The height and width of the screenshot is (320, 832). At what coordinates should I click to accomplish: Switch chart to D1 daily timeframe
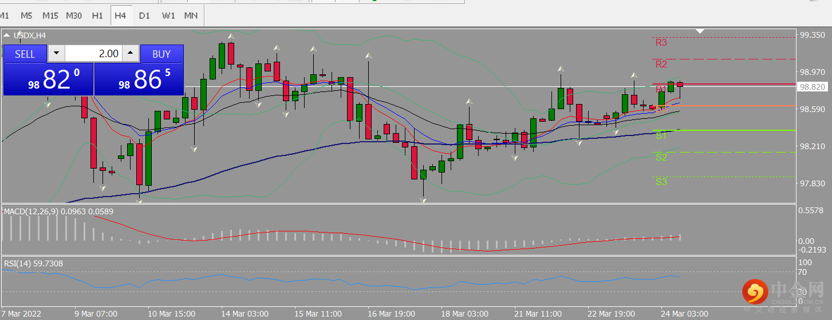pos(144,15)
